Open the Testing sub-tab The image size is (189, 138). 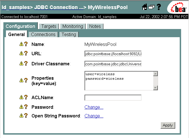coord(69,34)
